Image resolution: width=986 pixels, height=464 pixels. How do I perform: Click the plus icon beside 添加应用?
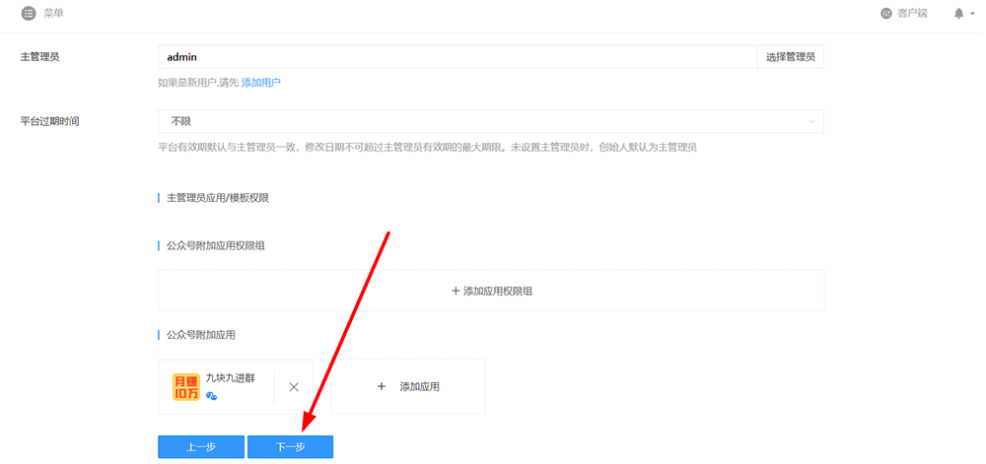pyautogui.click(x=382, y=387)
